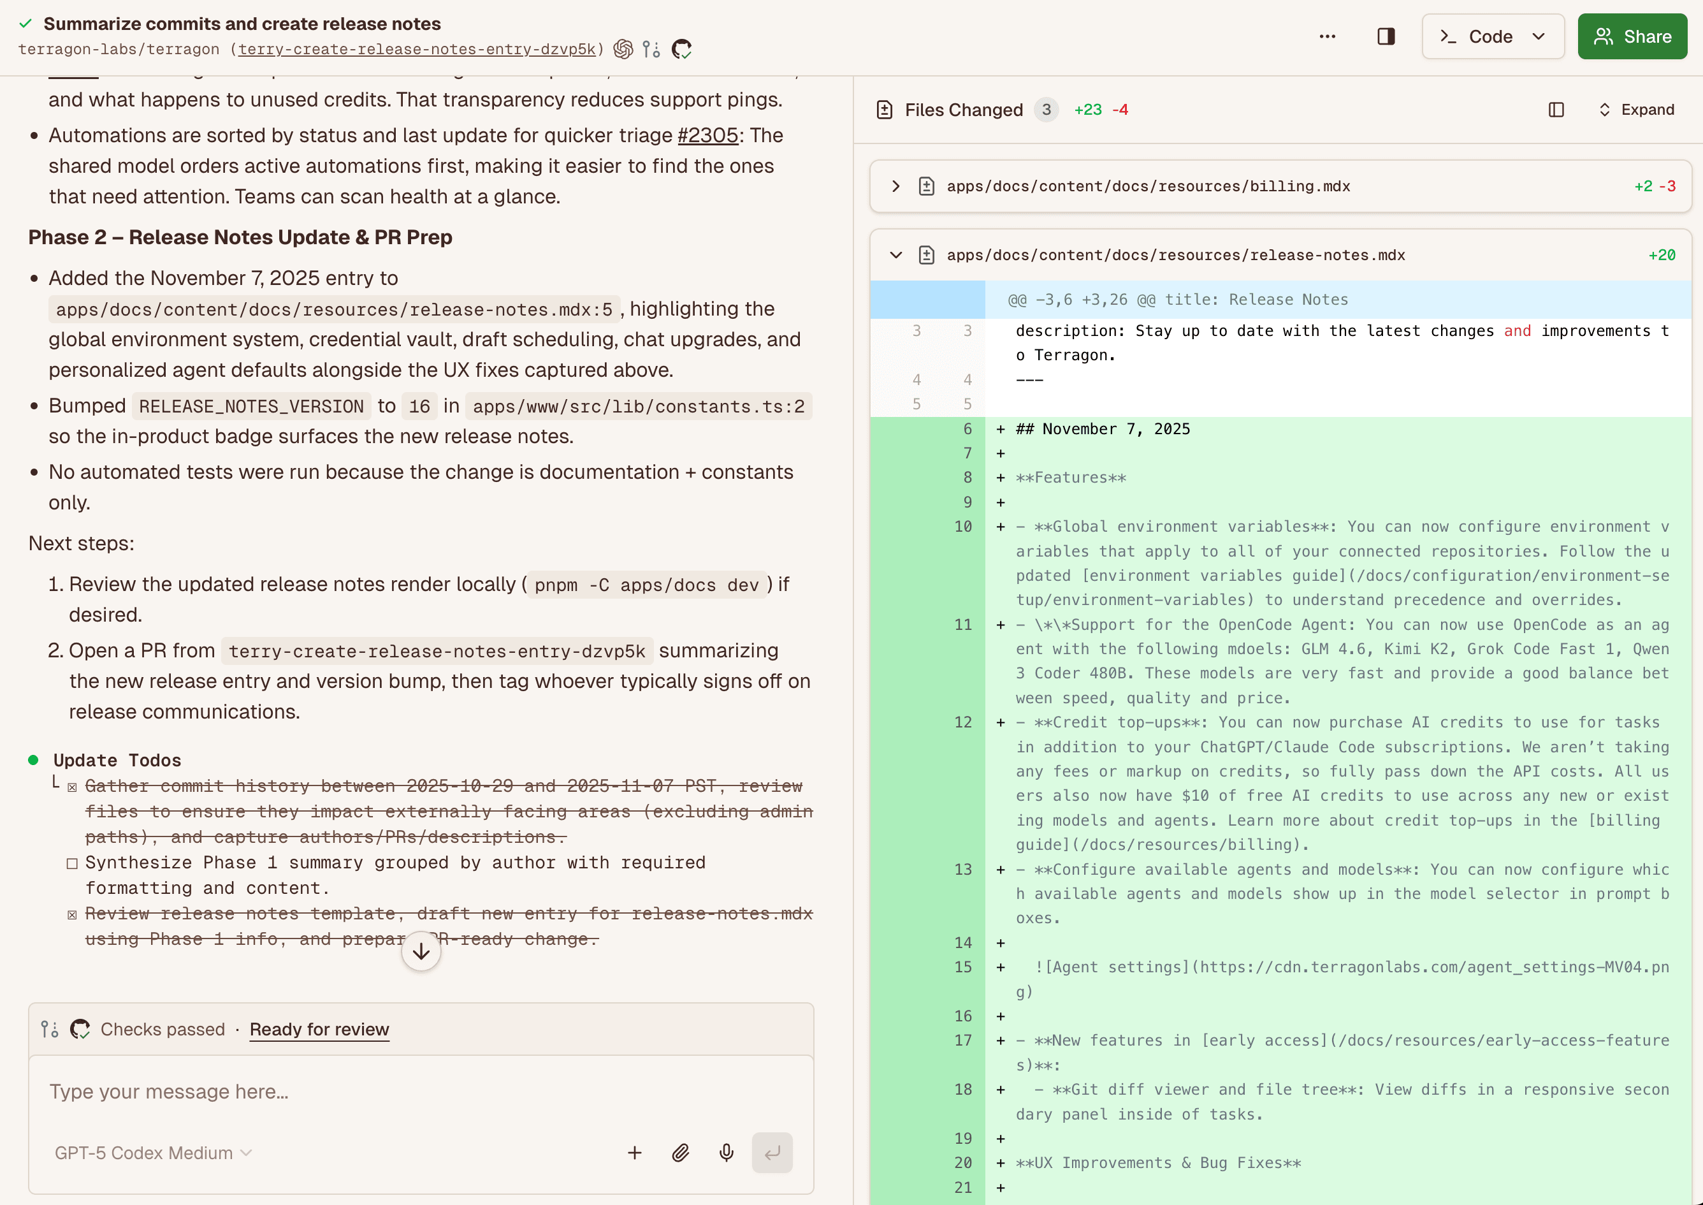Open the Ready for review link

tap(319, 1029)
